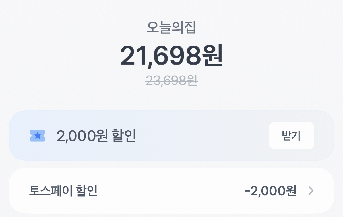Tap the 할인 word beside 토스페이

[87, 191]
